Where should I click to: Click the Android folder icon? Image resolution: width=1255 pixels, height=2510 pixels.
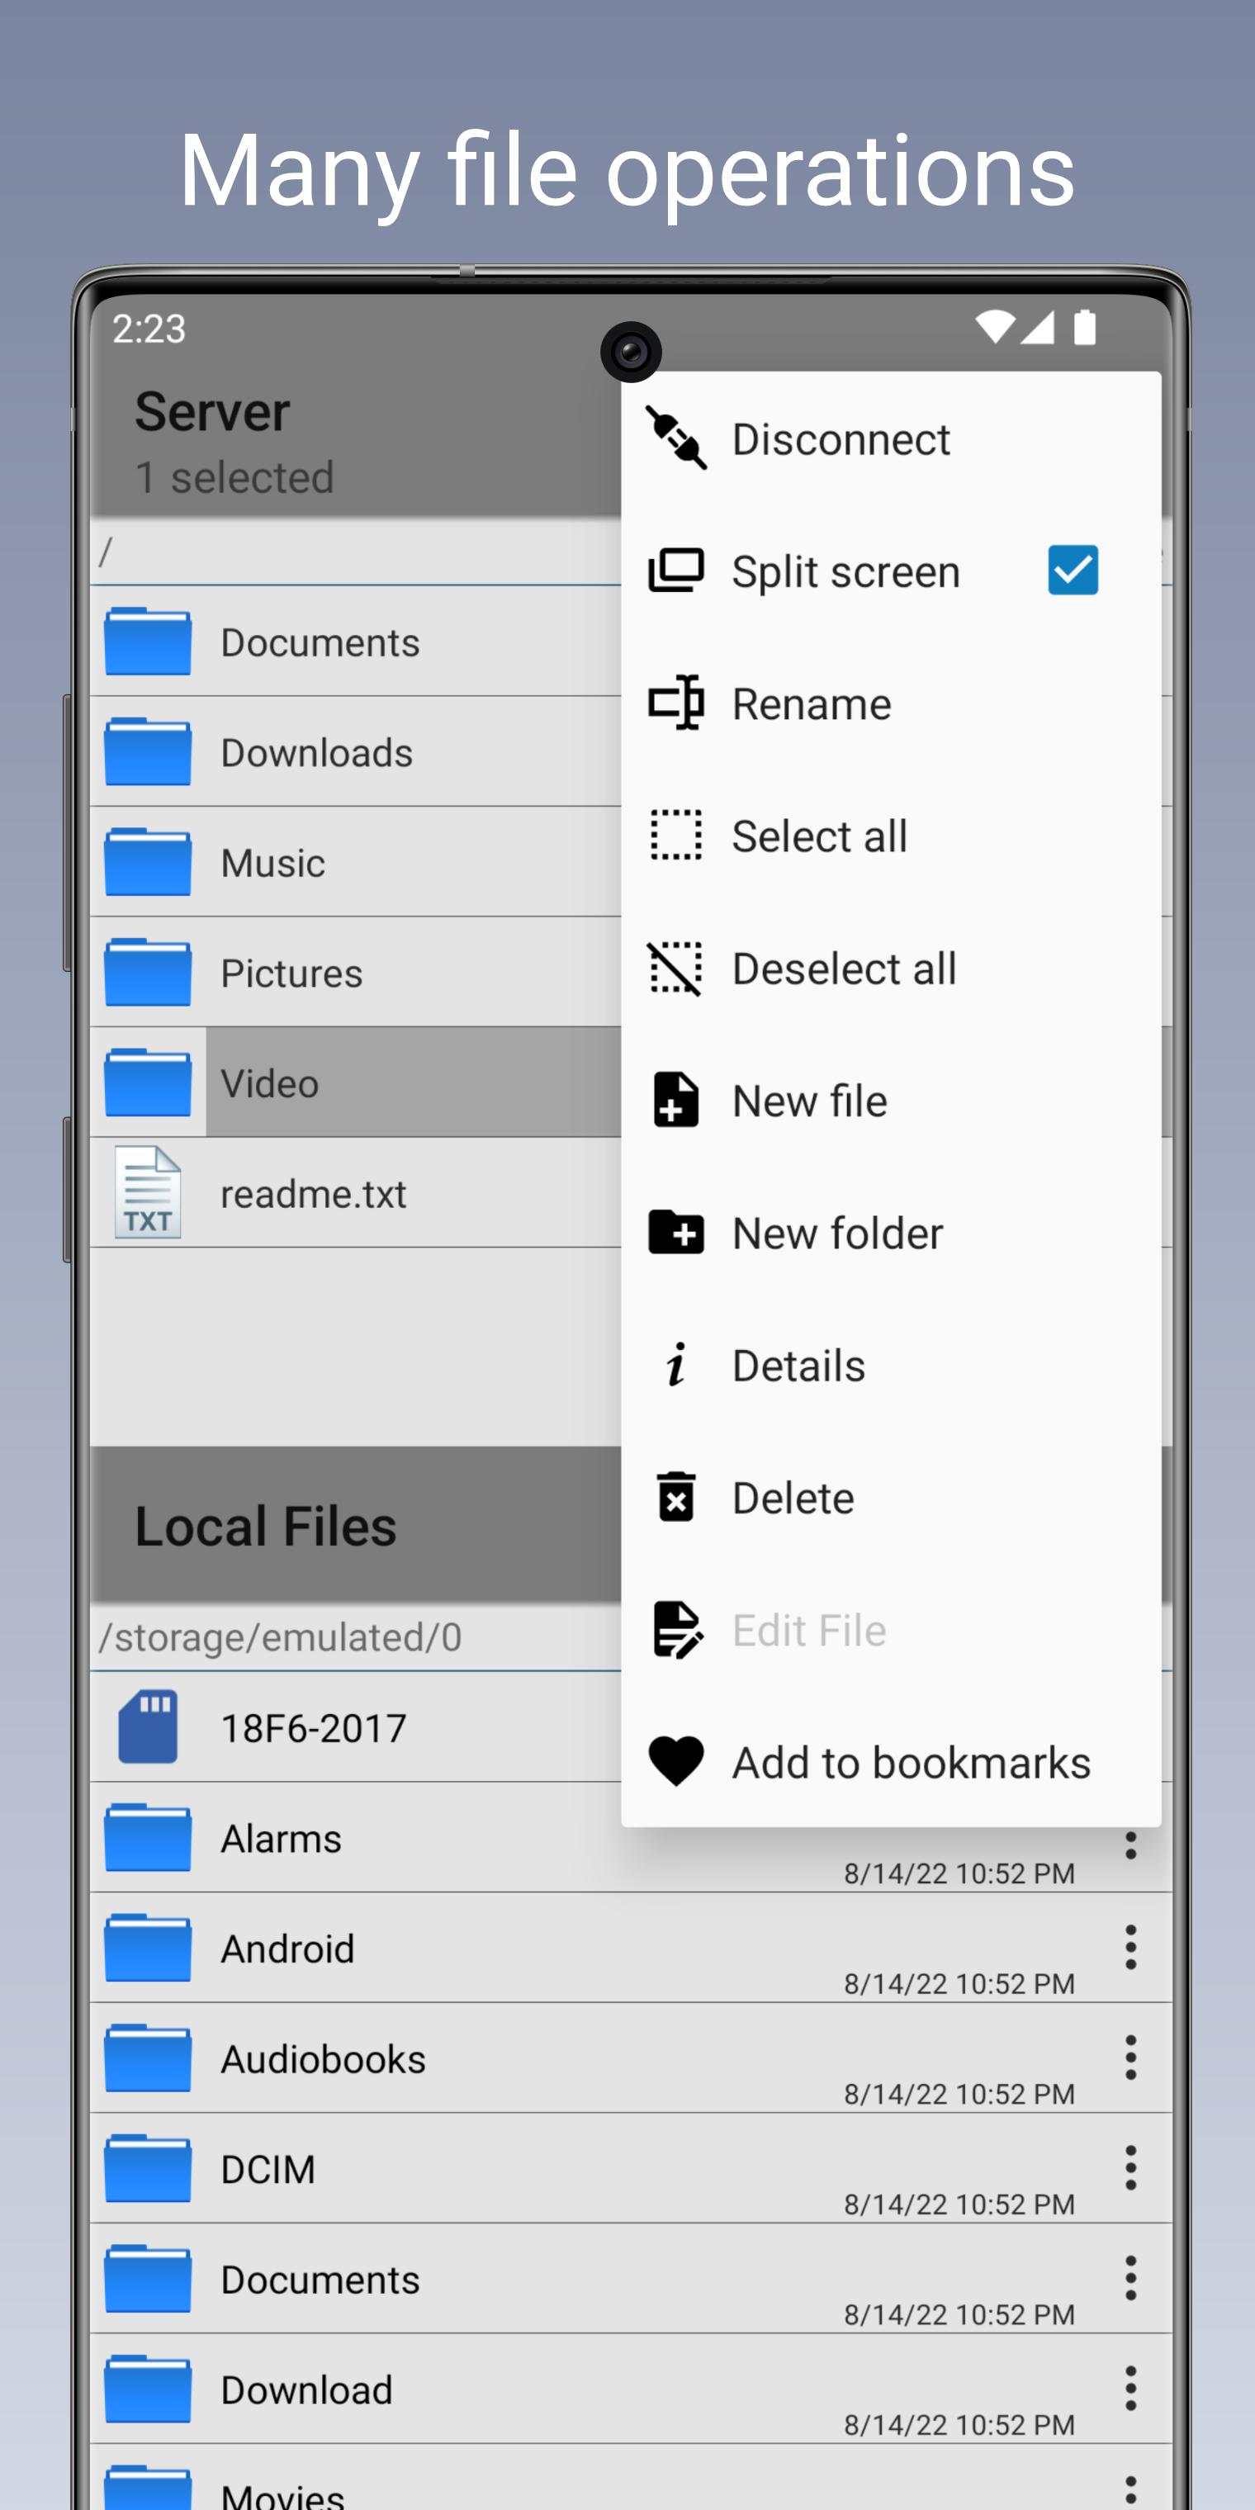(x=147, y=1948)
